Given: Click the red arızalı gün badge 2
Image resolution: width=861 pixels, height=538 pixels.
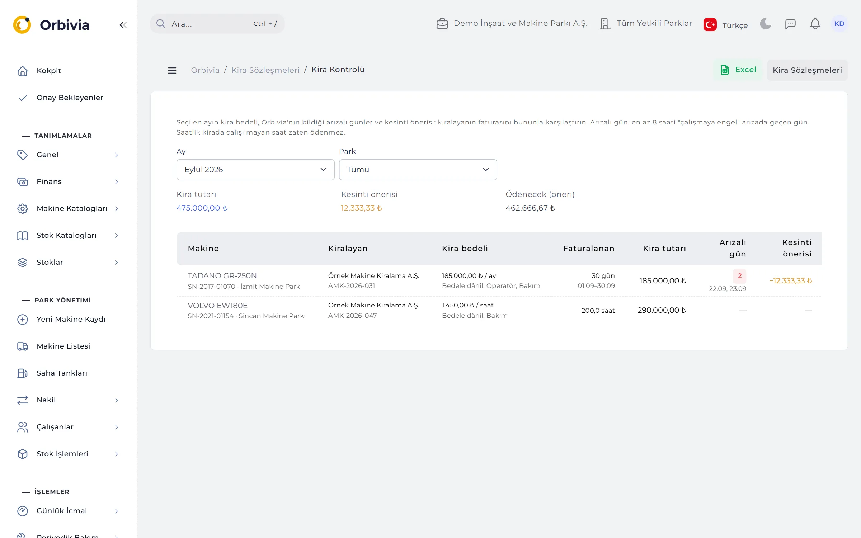Looking at the screenshot, I should (739, 276).
